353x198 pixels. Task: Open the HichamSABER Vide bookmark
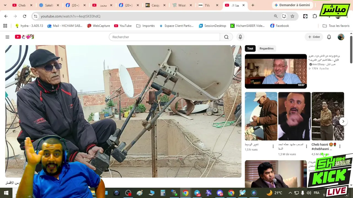coord(247,26)
